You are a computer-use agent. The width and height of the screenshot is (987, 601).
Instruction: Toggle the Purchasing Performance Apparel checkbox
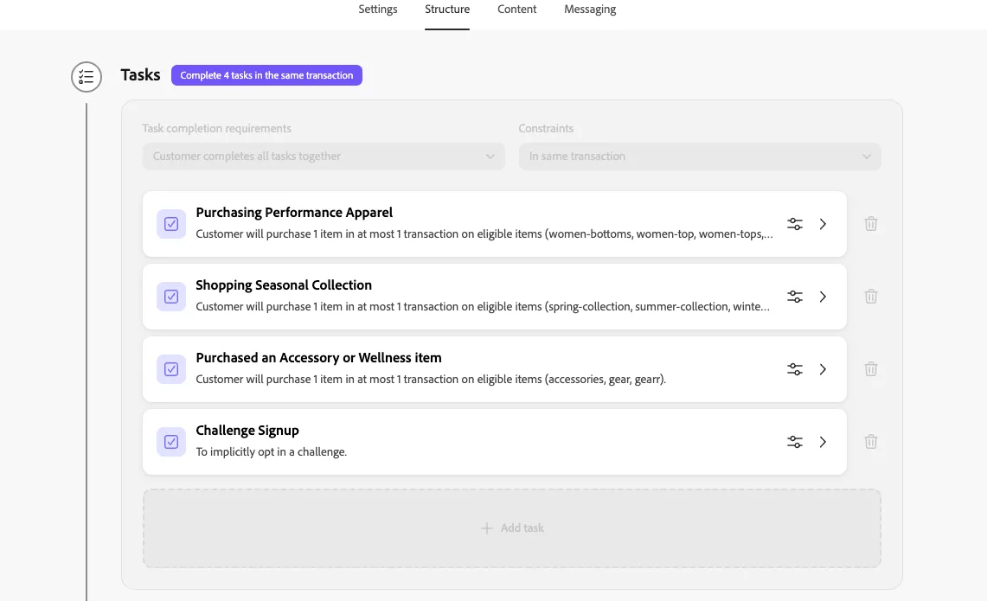171,224
